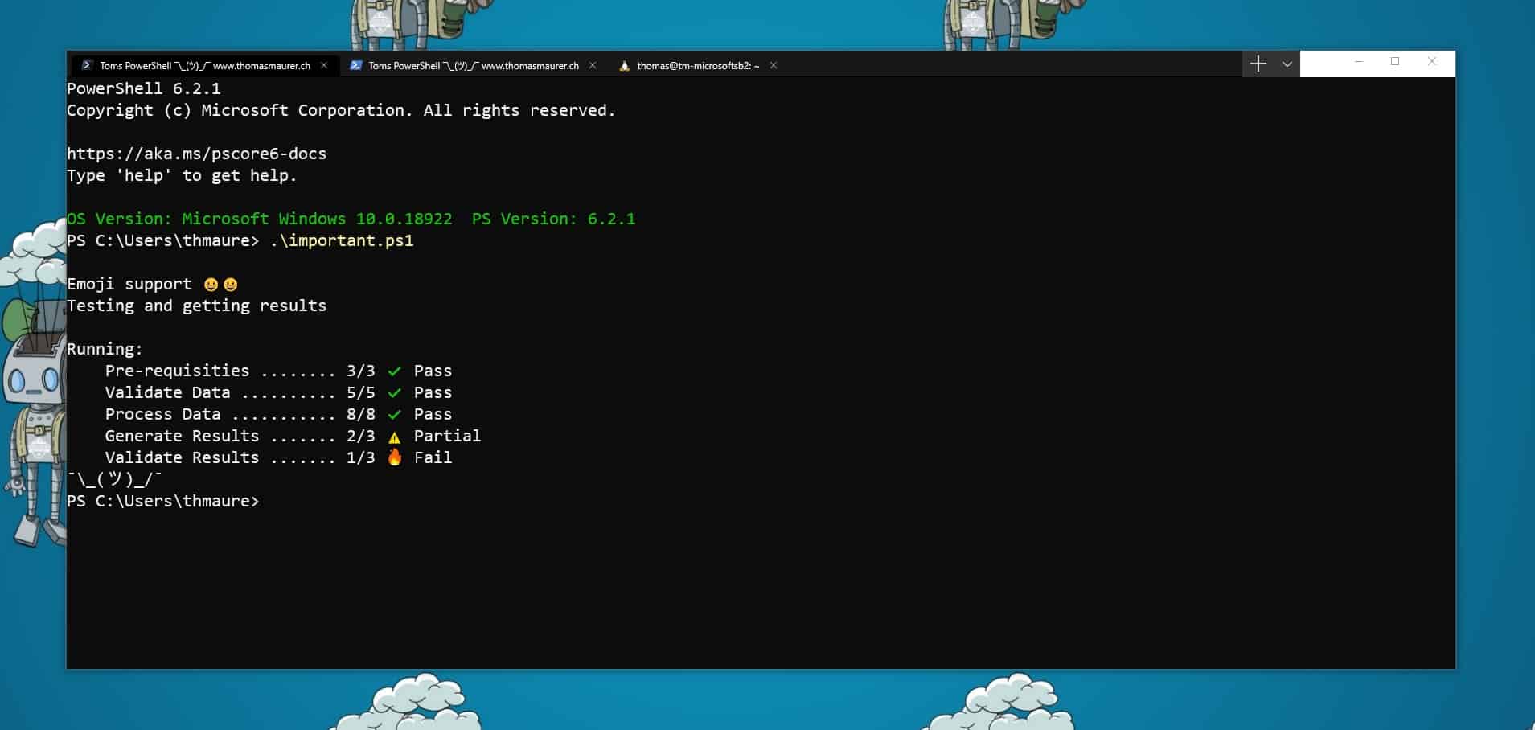Select the second Toms PowerShell tab
The height and width of the screenshot is (730, 1535).
click(470, 65)
